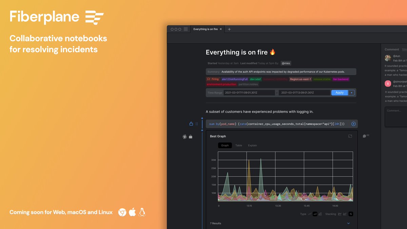Click the query cell drag handle
The image size is (407, 229).
coord(197,124)
